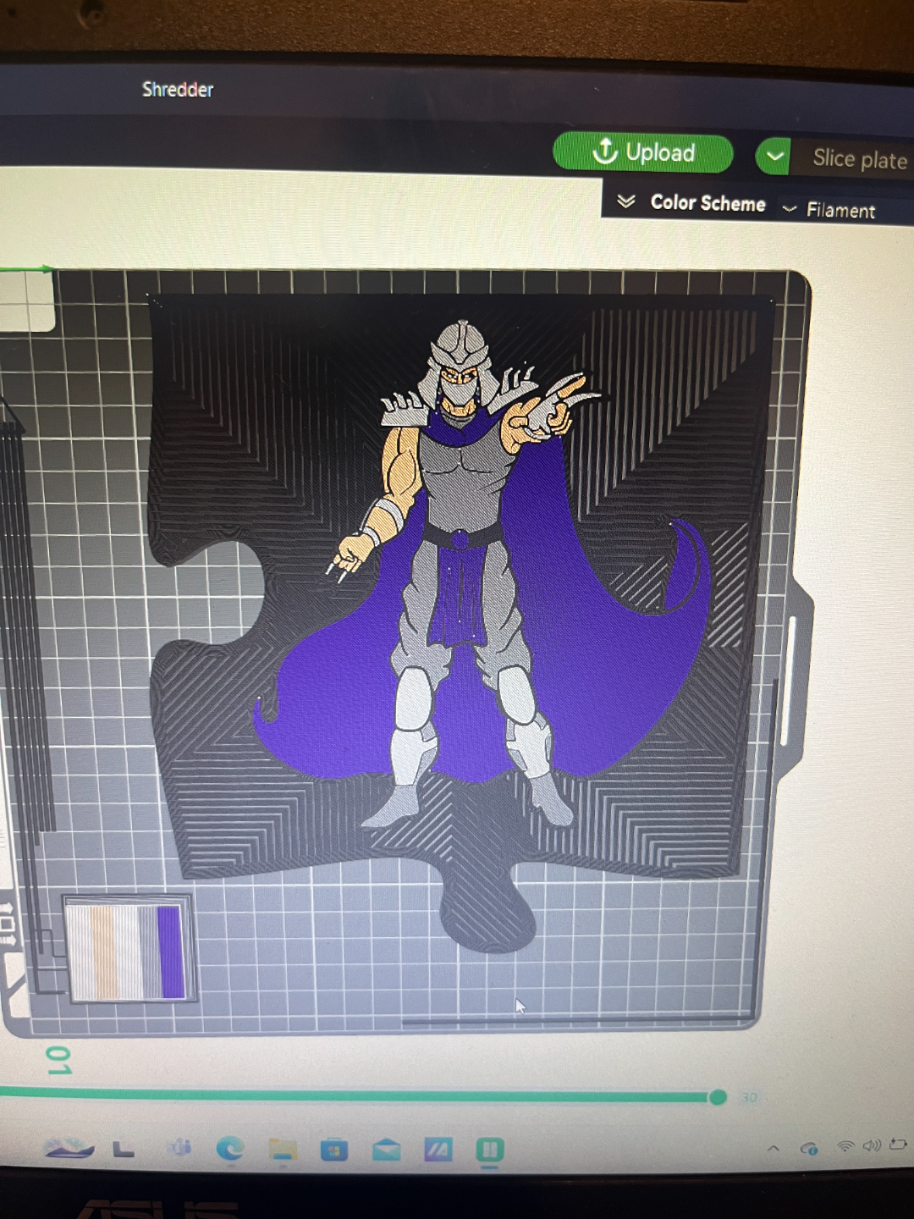Show hidden icons via tray chevron
914x1219 pixels.
coord(773,1148)
